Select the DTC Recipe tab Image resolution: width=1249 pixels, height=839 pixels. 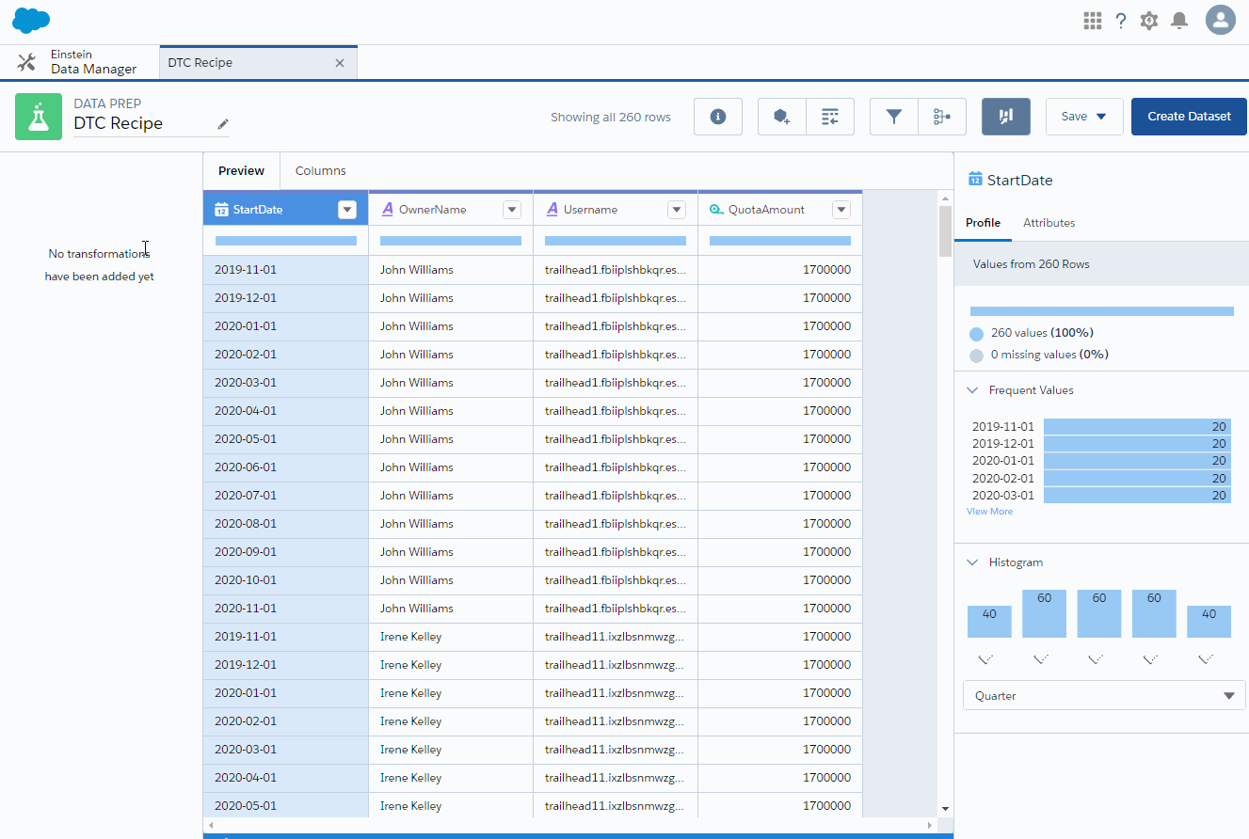tap(258, 62)
